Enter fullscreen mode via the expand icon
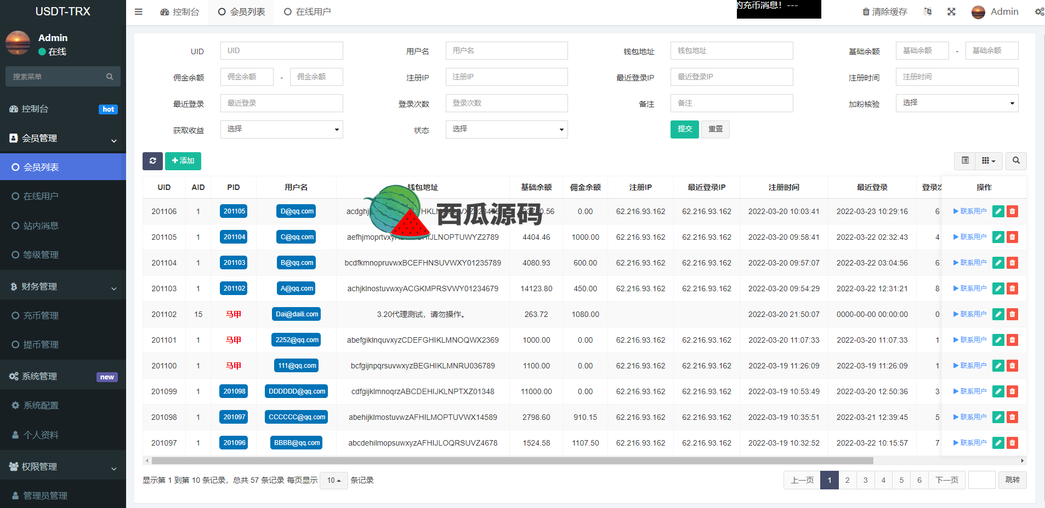Screen dimensions: 1045x508 (951, 11)
